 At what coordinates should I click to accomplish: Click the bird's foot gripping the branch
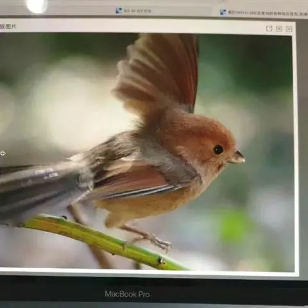click(159, 243)
